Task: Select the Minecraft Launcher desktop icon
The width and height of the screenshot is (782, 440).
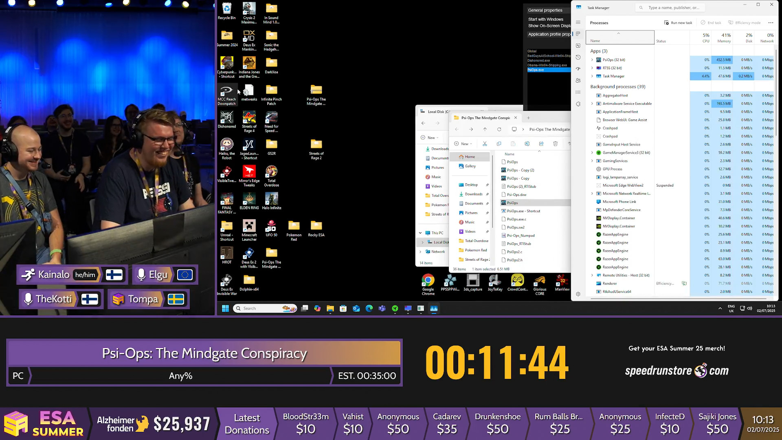Action: 249,231
